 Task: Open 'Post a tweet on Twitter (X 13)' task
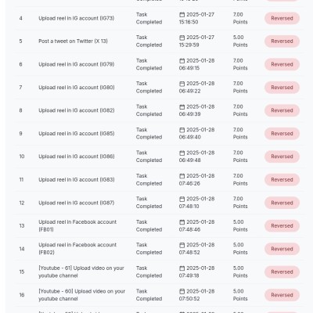(73, 41)
